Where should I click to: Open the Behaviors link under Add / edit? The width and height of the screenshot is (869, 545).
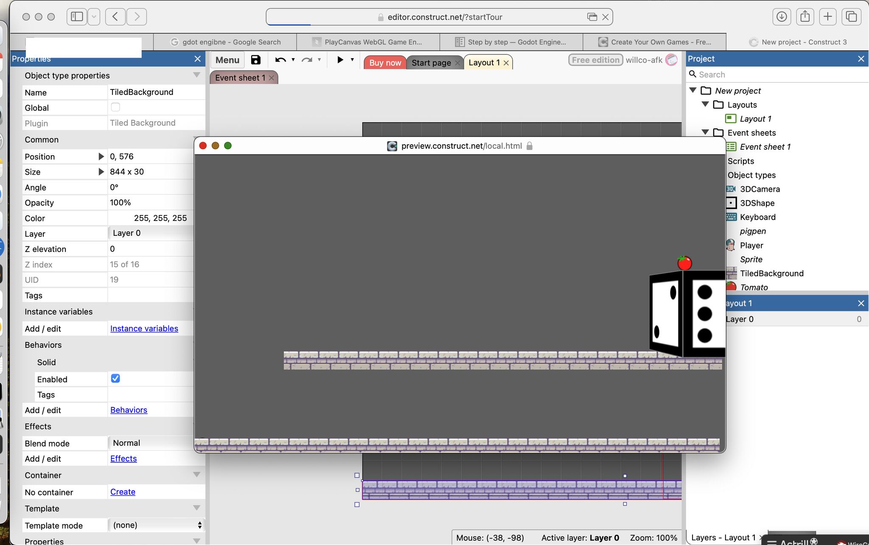tap(129, 410)
